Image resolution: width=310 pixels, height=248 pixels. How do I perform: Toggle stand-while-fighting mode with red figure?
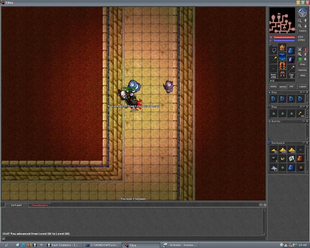coord(305,49)
